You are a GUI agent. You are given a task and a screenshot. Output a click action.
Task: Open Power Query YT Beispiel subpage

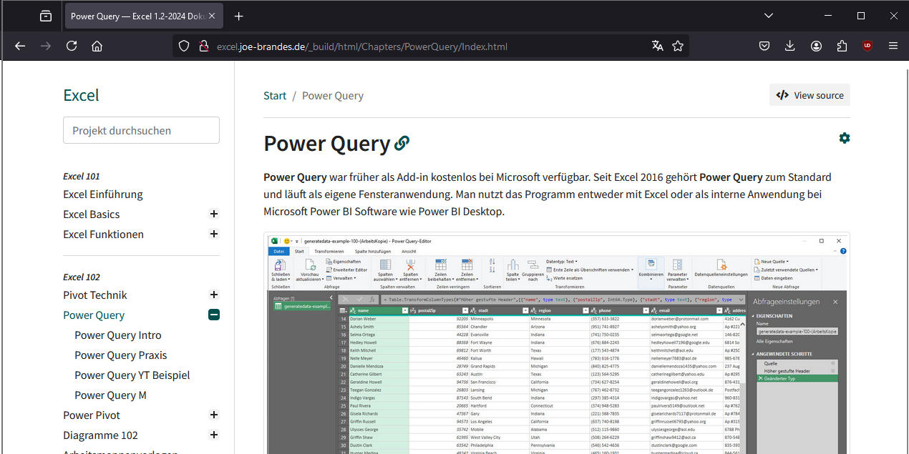click(132, 375)
